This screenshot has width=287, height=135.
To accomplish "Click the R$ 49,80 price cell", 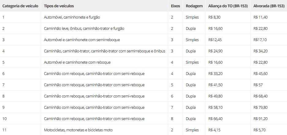I will click(x=215, y=96).
